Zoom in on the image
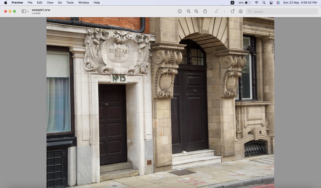Image resolution: width=321 pixels, height=188 pixels. pyautogui.click(x=196, y=11)
